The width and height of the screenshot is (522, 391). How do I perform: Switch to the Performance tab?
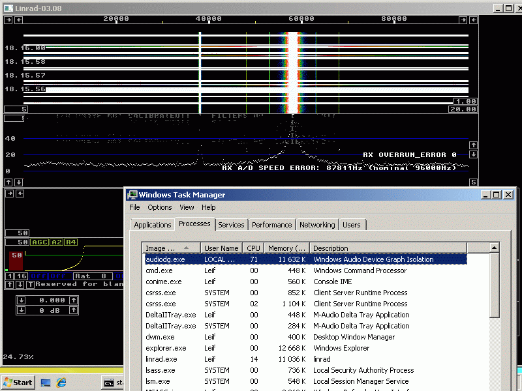tap(271, 225)
